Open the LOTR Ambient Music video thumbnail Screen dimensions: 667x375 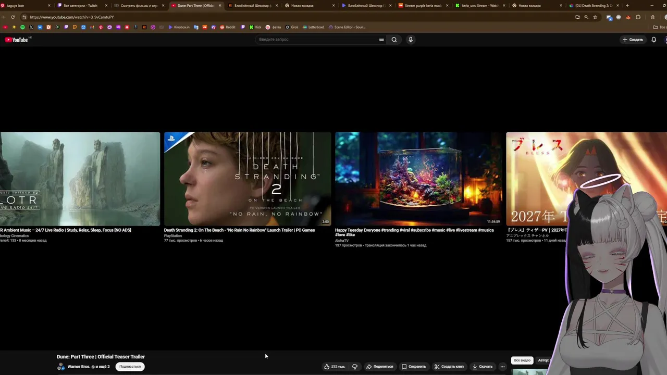(80, 179)
